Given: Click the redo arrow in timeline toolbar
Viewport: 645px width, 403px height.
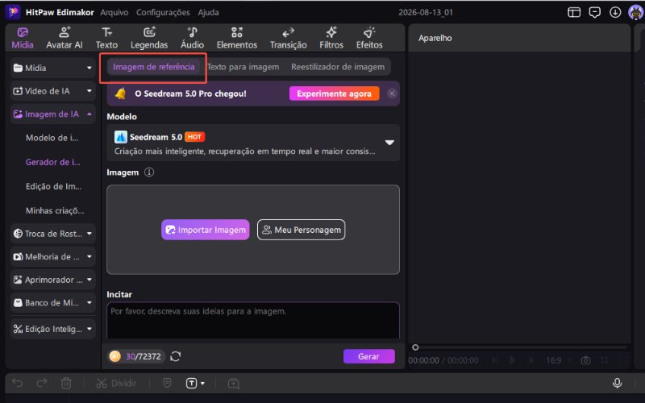Looking at the screenshot, I should 42,383.
